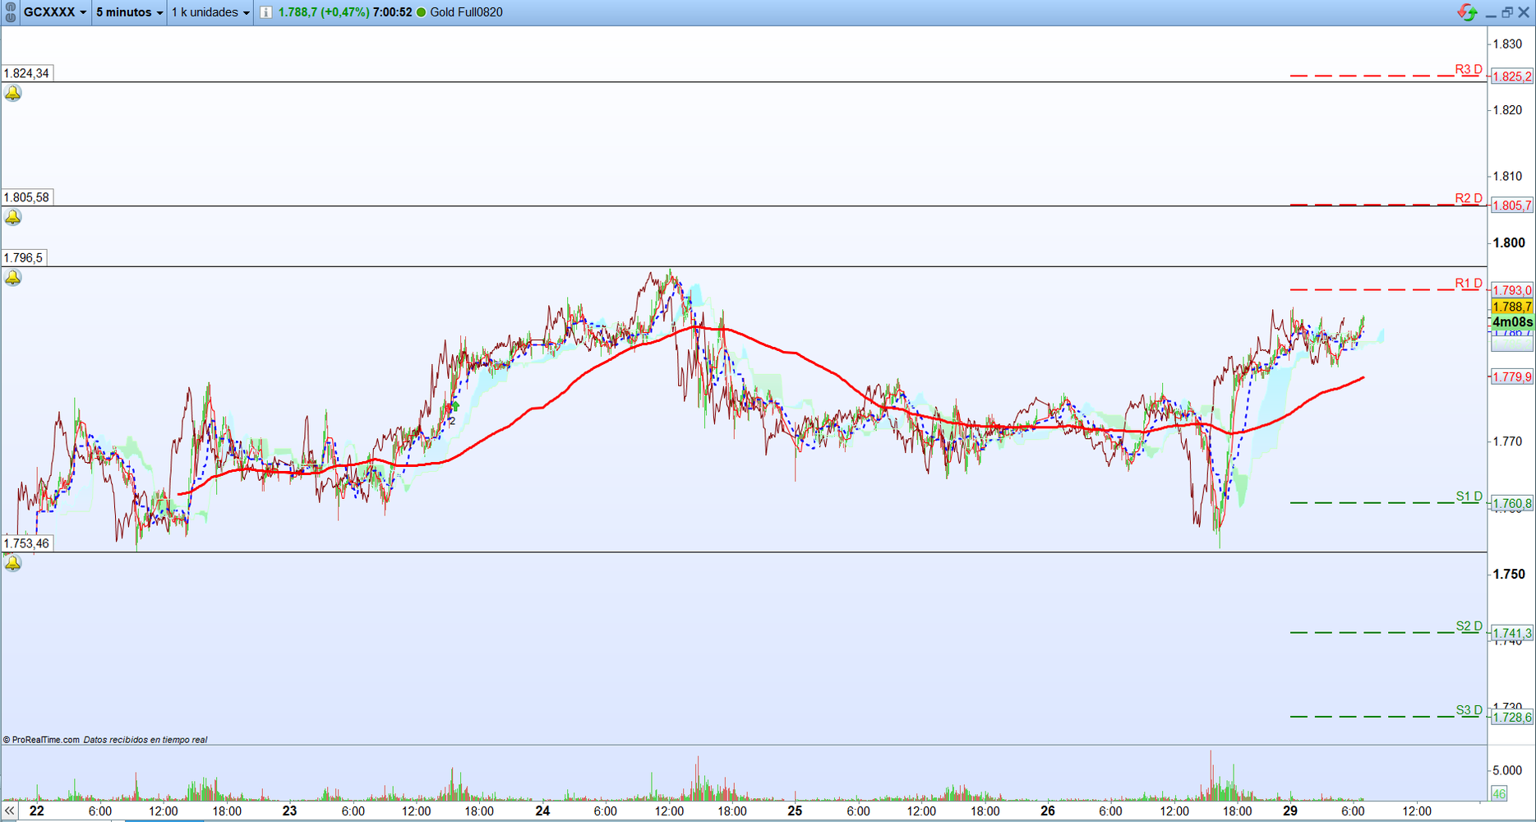Select the 1.805,58 price level label
1536x822 pixels.
point(26,197)
